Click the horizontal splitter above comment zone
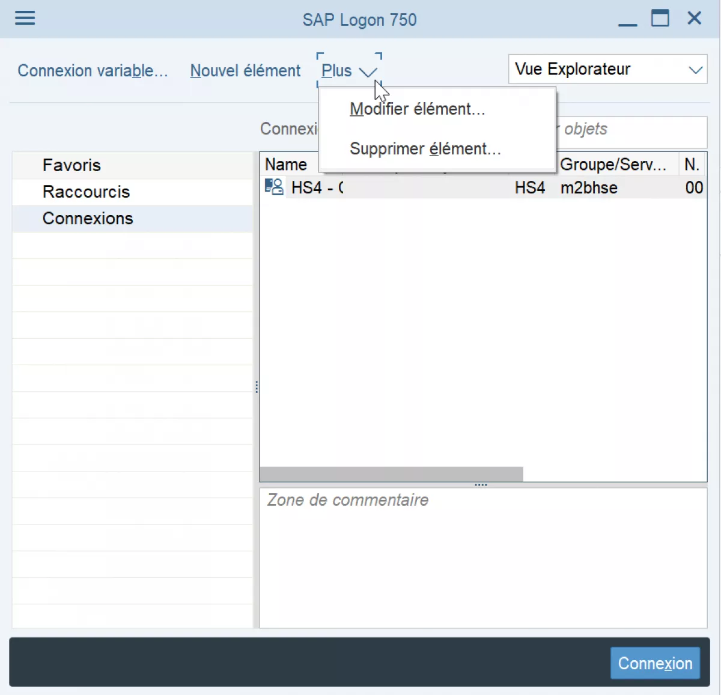Image resolution: width=721 pixels, height=695 pixels. pos(481,485)
